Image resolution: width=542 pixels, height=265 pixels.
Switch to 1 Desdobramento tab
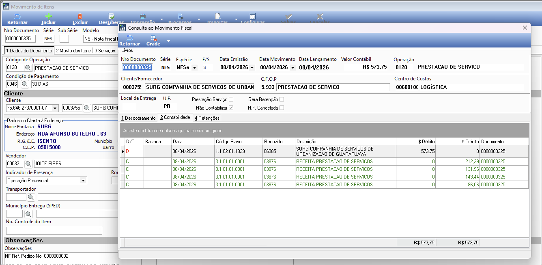click(138, 118)
